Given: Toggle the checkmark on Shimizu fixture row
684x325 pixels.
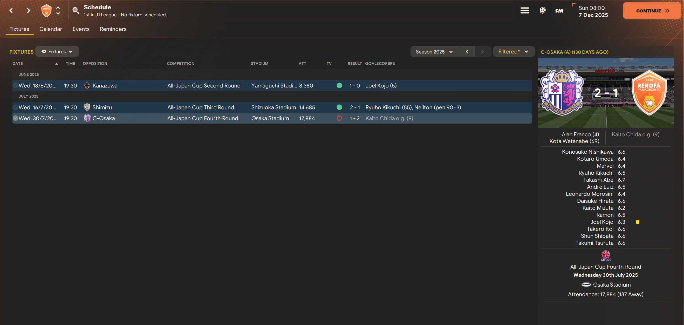Looking at the screenshot, I should 15,107.
